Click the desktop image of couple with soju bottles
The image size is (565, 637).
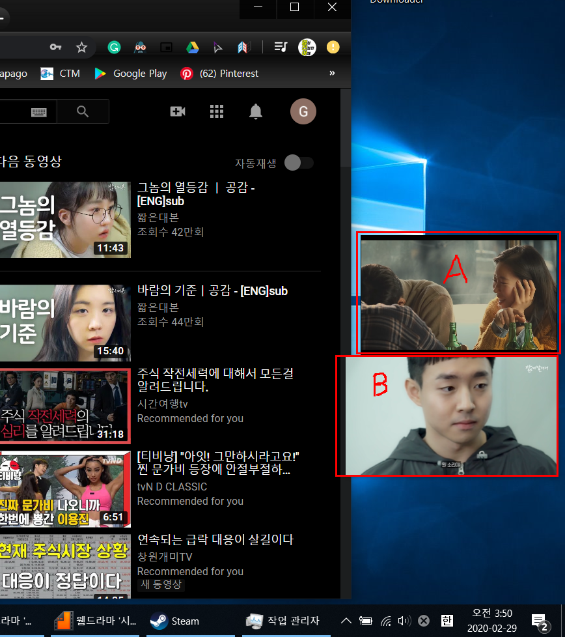(x=459, y=294)
